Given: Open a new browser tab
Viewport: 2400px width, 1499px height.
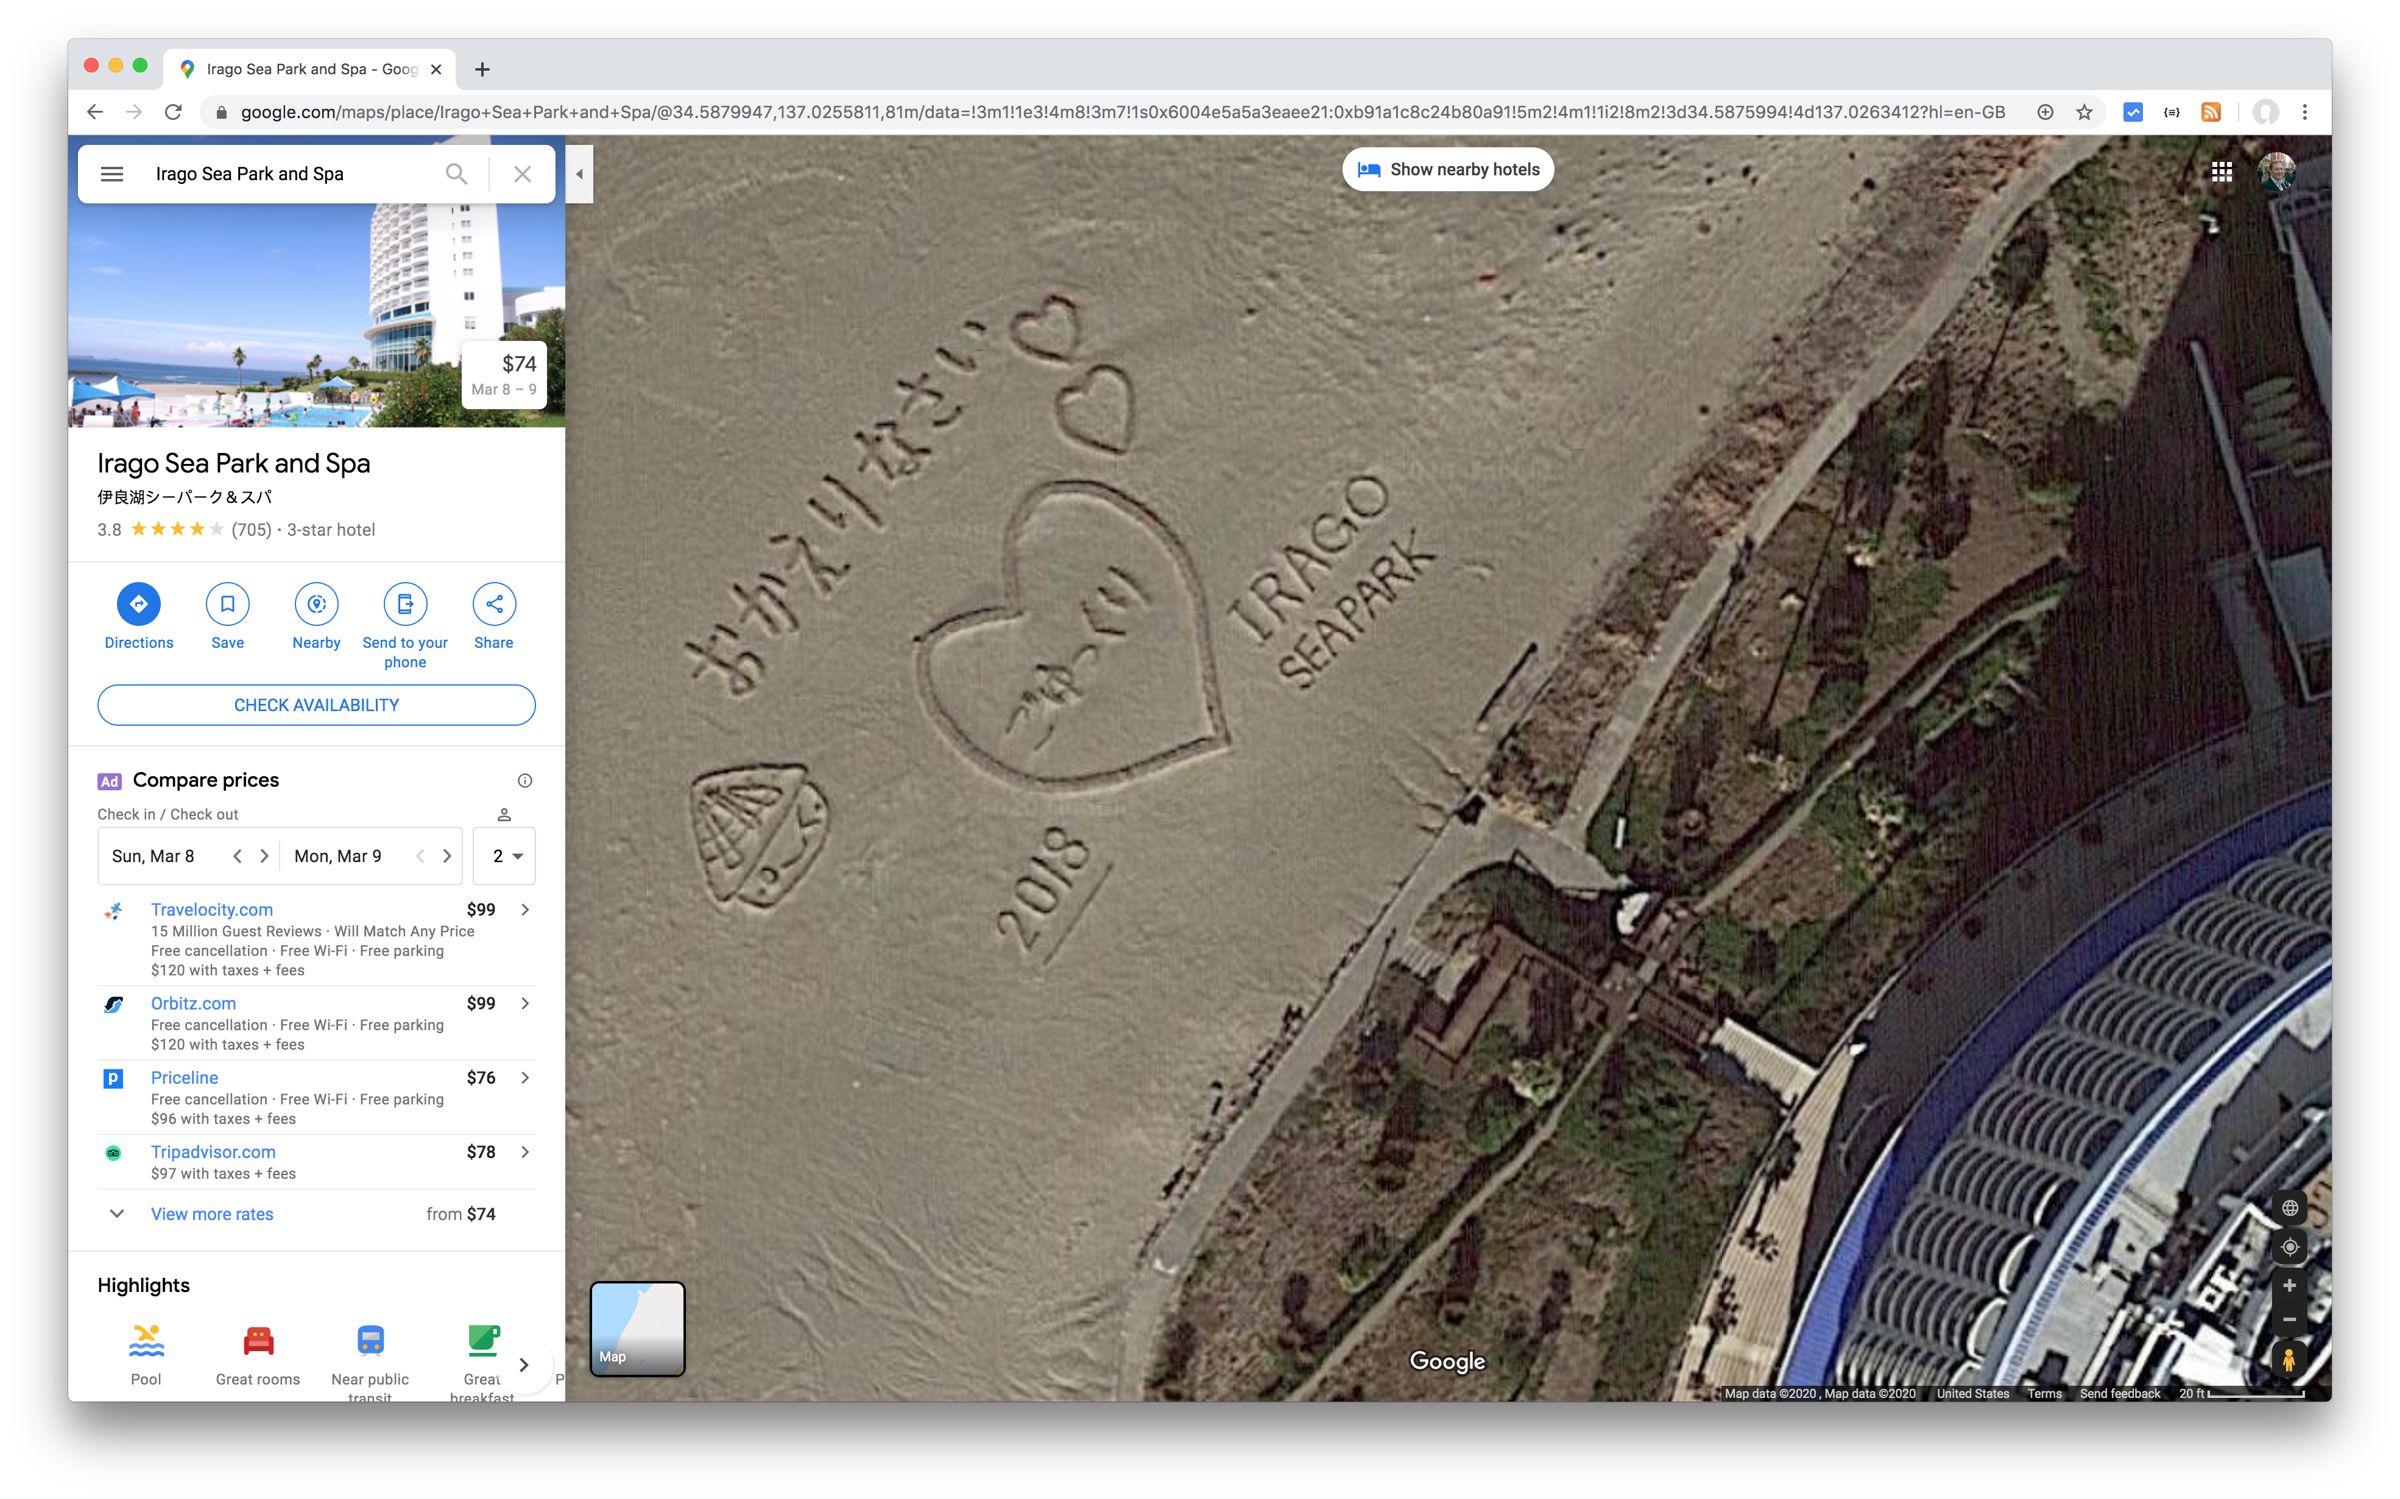Looking at the screenshot, I should click(x=482, y=68).
